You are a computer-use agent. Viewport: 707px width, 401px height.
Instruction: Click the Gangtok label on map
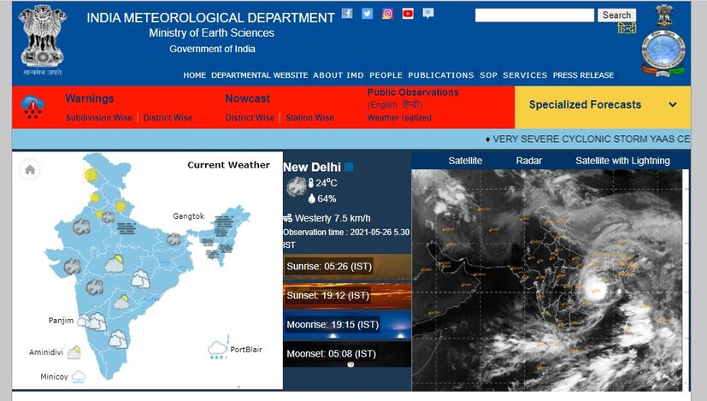(x=188, y=216)
